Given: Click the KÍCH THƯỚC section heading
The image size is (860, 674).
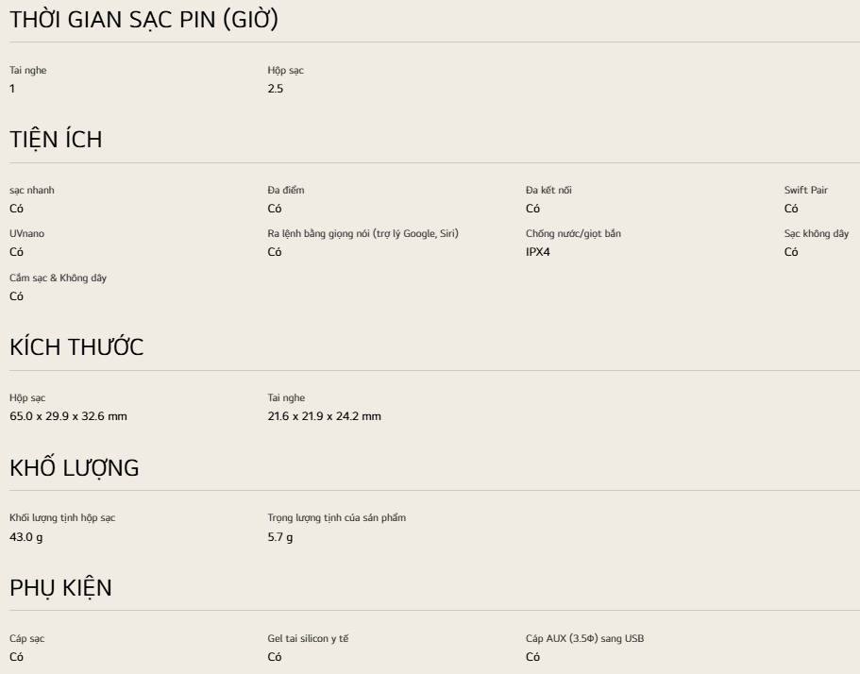Looking at the screenshot, I should [x=76, y=346].
